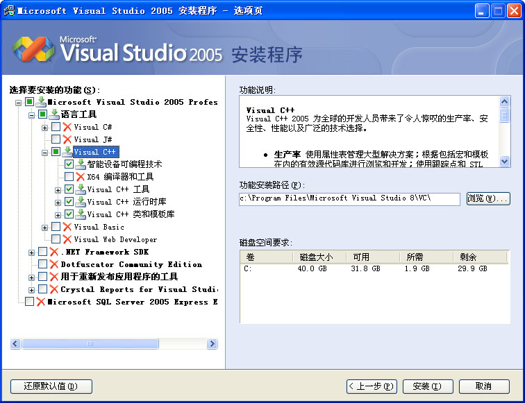Click the red X icon beside SQL Server 2005 Express
The width and height of the screenshot is (525, 403).
click(41, 302)
